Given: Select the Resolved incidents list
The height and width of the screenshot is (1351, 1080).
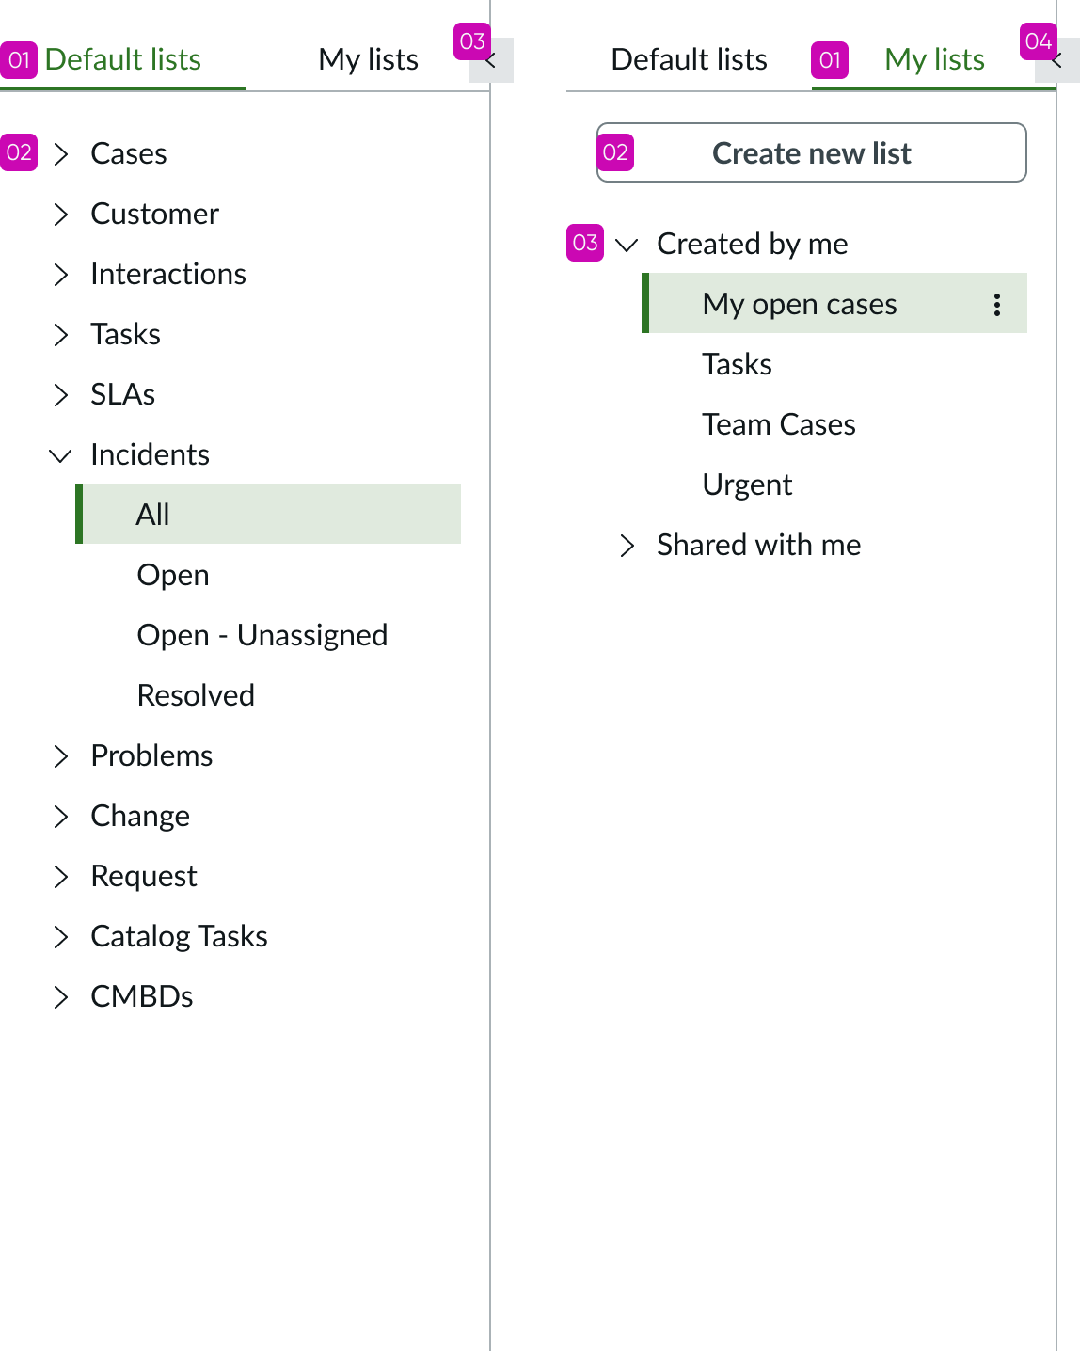Looking at the screenshot, I should [x=196, y=695].
